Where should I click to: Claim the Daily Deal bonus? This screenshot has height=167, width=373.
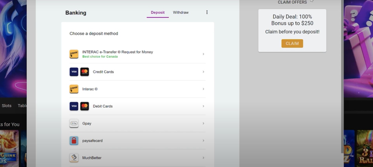292,43
